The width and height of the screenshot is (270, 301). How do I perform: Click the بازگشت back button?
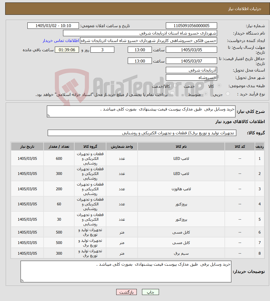[126, 292]
